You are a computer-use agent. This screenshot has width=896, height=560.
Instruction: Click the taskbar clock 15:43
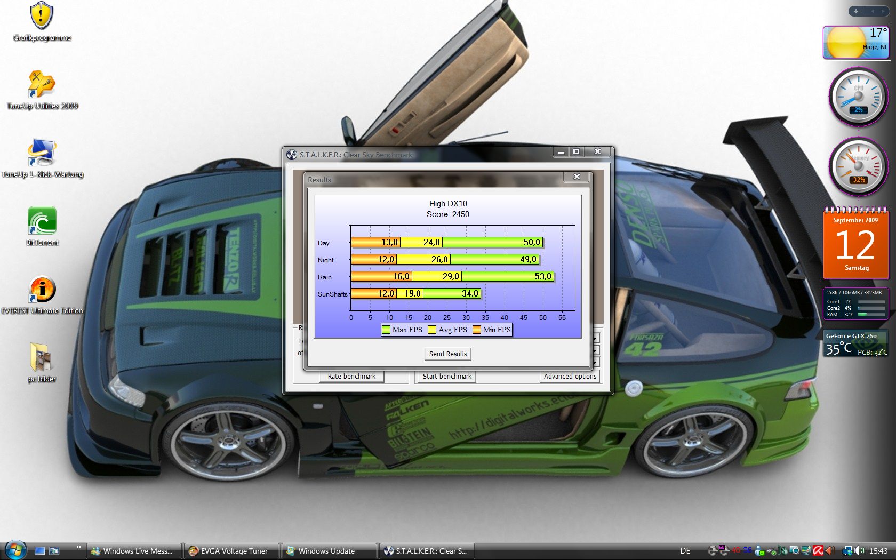(x=878, y=551)
